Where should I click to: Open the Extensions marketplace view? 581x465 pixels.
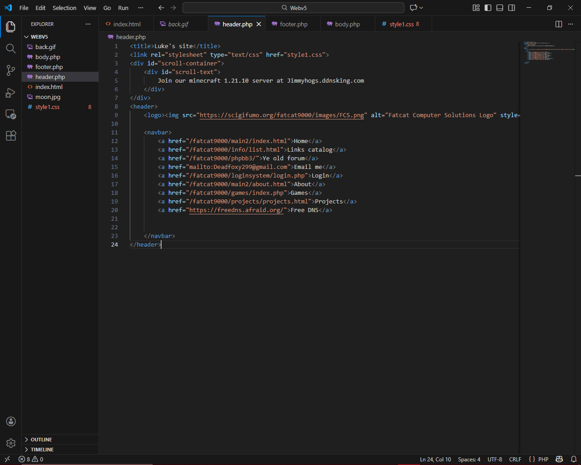point(10,135)
